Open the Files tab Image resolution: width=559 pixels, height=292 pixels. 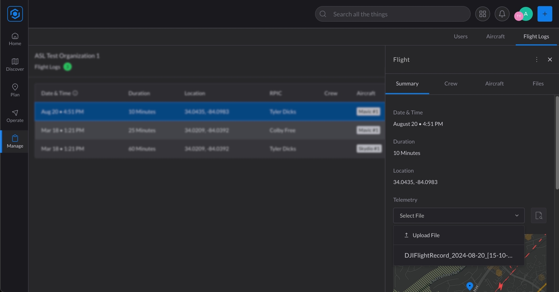click(538, 84)
